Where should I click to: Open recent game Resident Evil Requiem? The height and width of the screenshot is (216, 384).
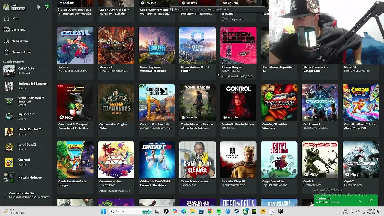click(x=26, y=86)
